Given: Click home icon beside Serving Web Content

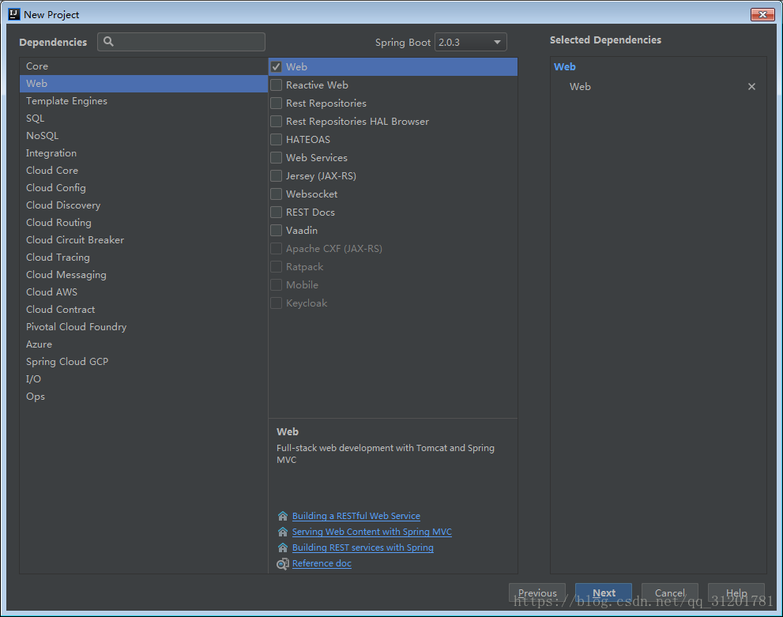Looking at the screenshot, I should coord(283,532).
